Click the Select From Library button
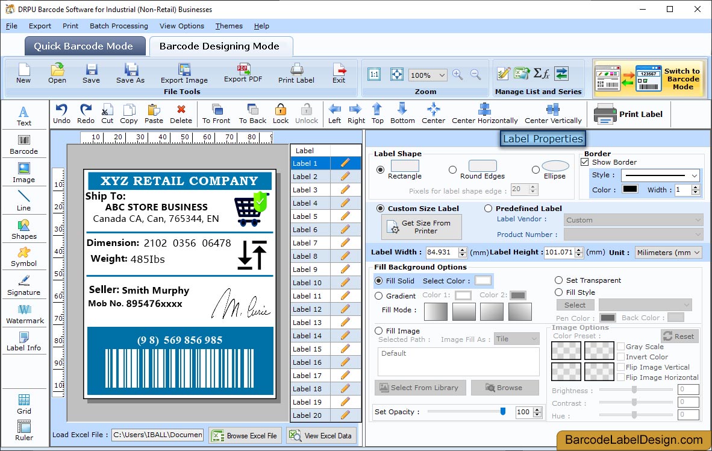The width and height of the screenshot is (712, 451). pos(420,387)
